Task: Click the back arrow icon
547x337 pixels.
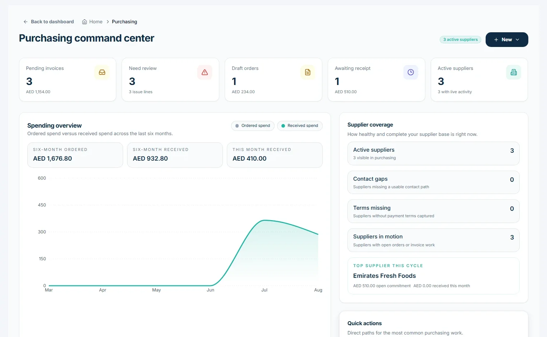Action: 25,22
